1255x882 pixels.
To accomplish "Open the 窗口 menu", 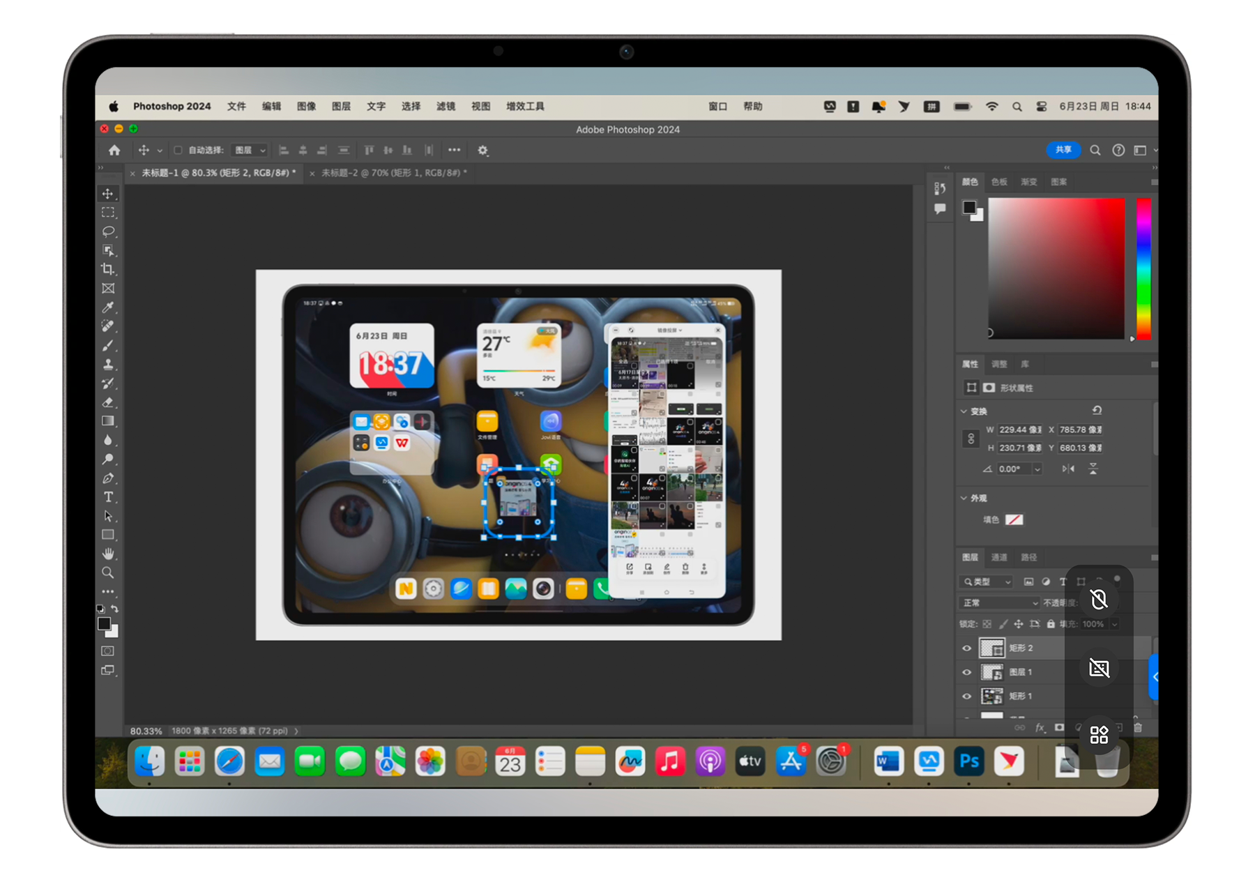I will tap(717, 106).
